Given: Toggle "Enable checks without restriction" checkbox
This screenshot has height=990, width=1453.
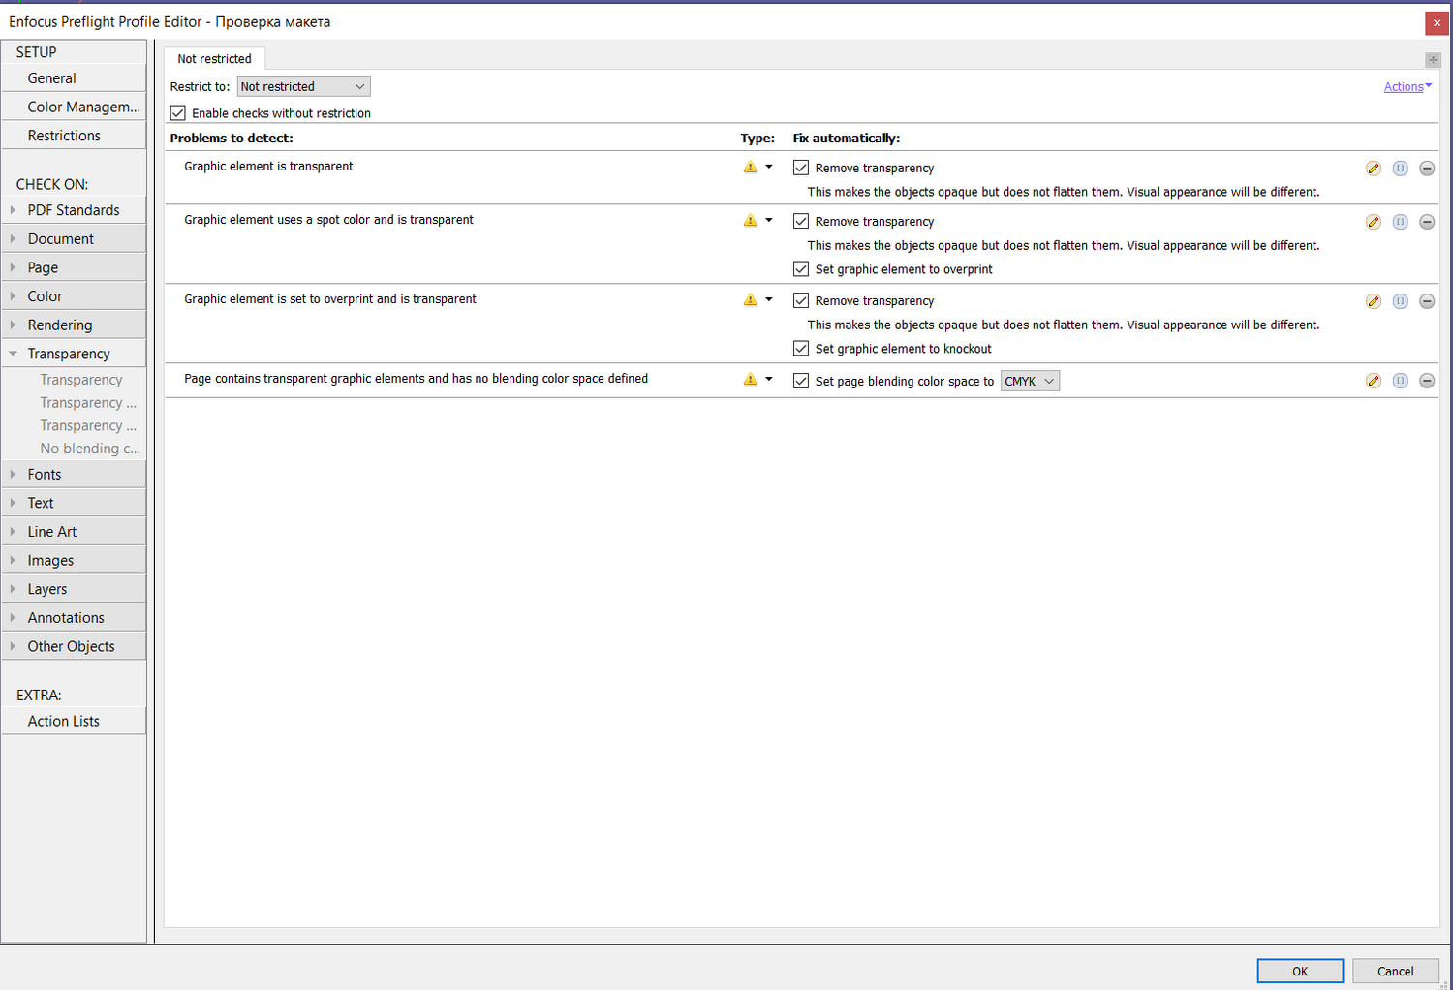Looking at the screenshot, I should [178, 113].
